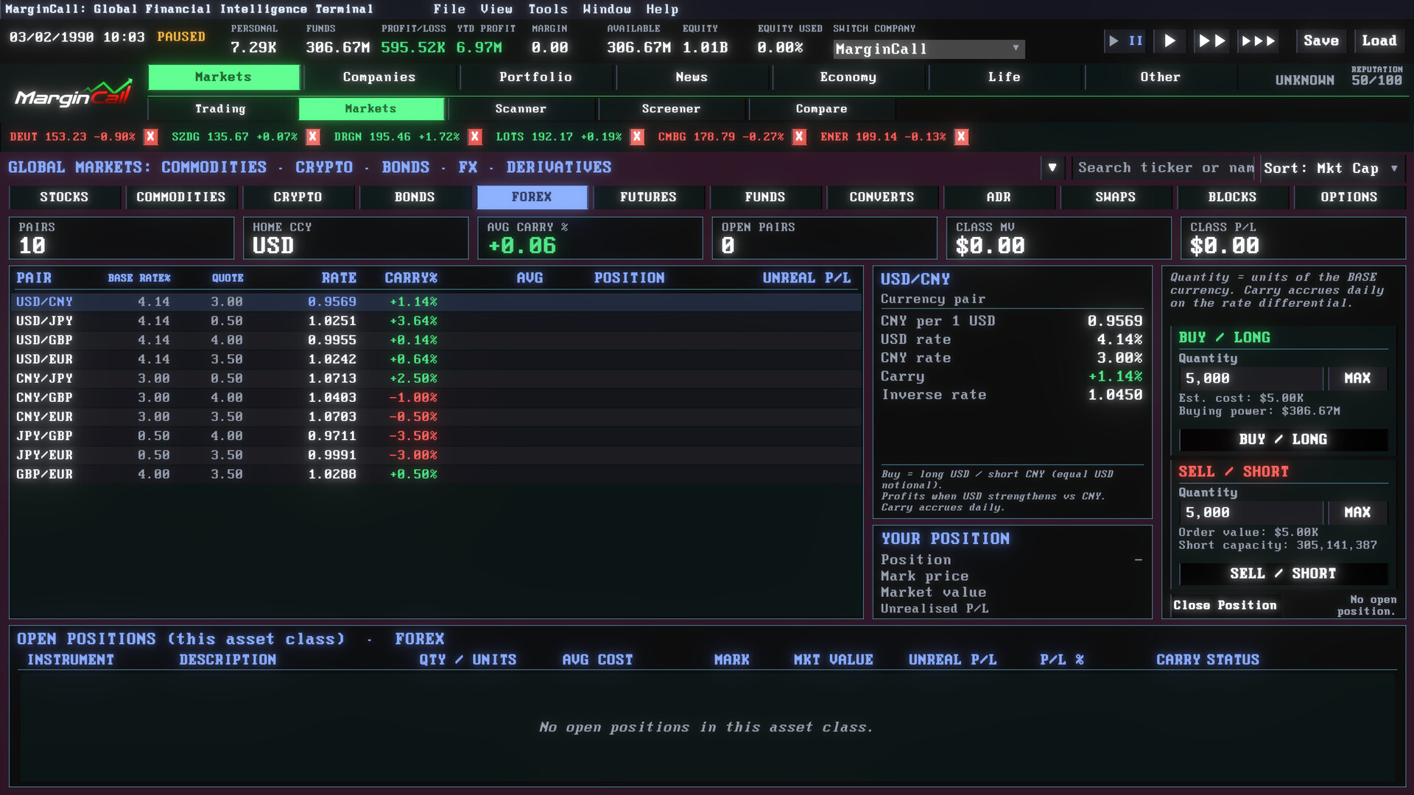Open the Other main tab
Viewport: 1414px width, 795px height.
coord(1160,77)
